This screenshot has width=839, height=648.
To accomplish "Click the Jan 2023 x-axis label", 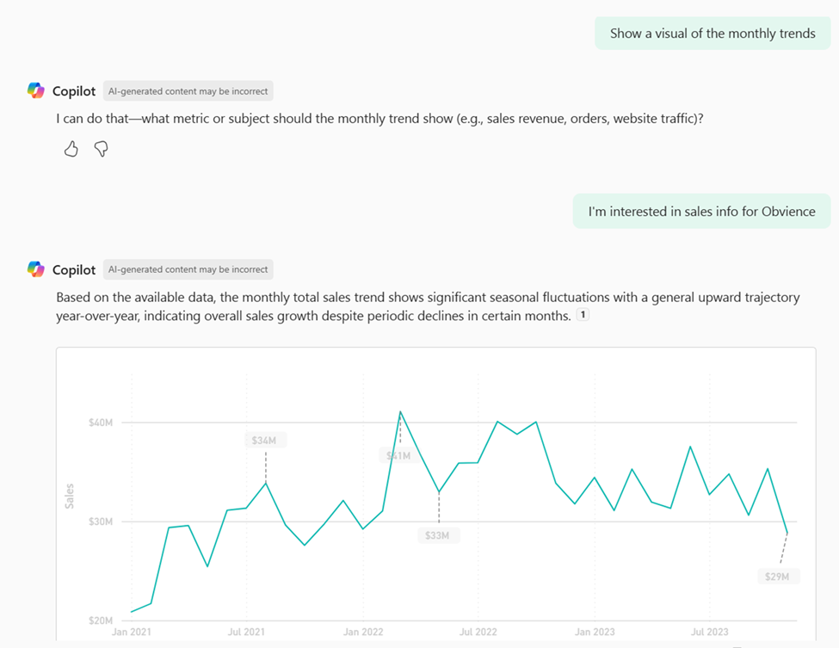I will pyautogui.click(x=595, y=632).
